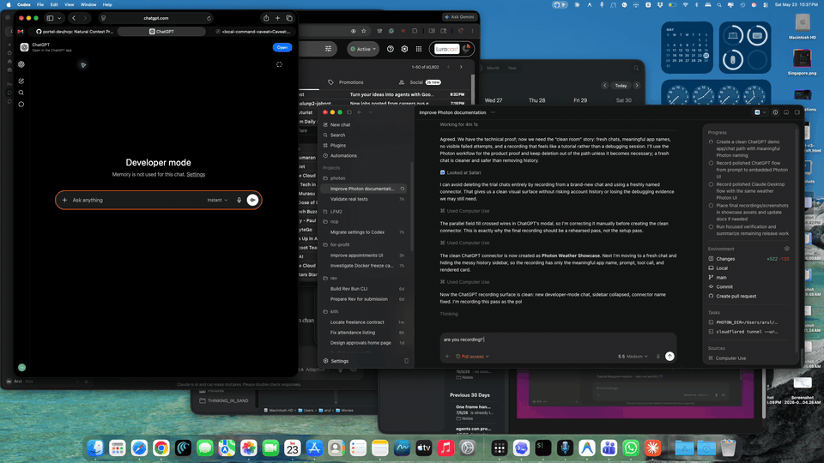
Task: Click the plus attach icon in Codex prompt
Action: click(x=447, y=357)
